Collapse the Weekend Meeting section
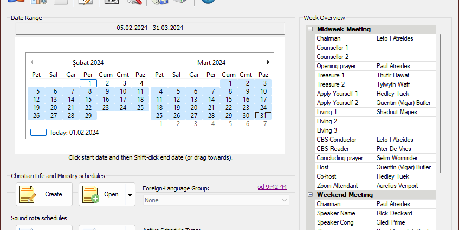The height and width of the screenshot is (230, 459). point(311,195)
